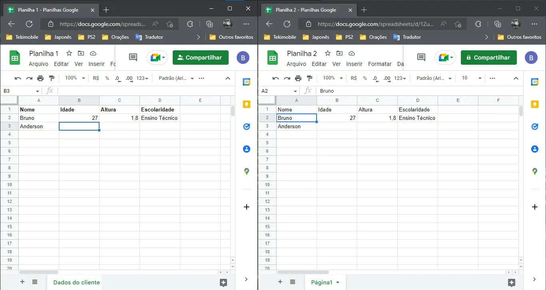Click Compartilhar button in Planilha 1

point(200,58)
